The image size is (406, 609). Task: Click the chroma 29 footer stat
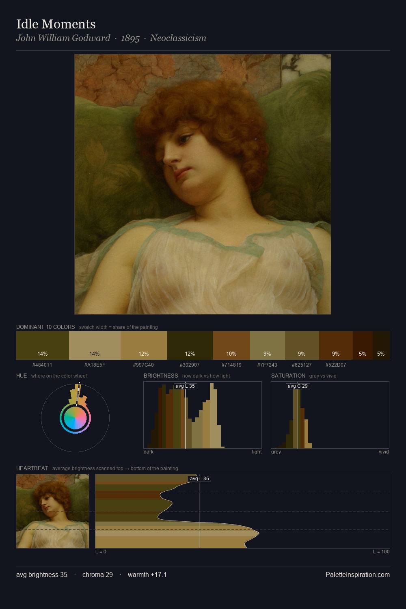[x=97, y=575]
